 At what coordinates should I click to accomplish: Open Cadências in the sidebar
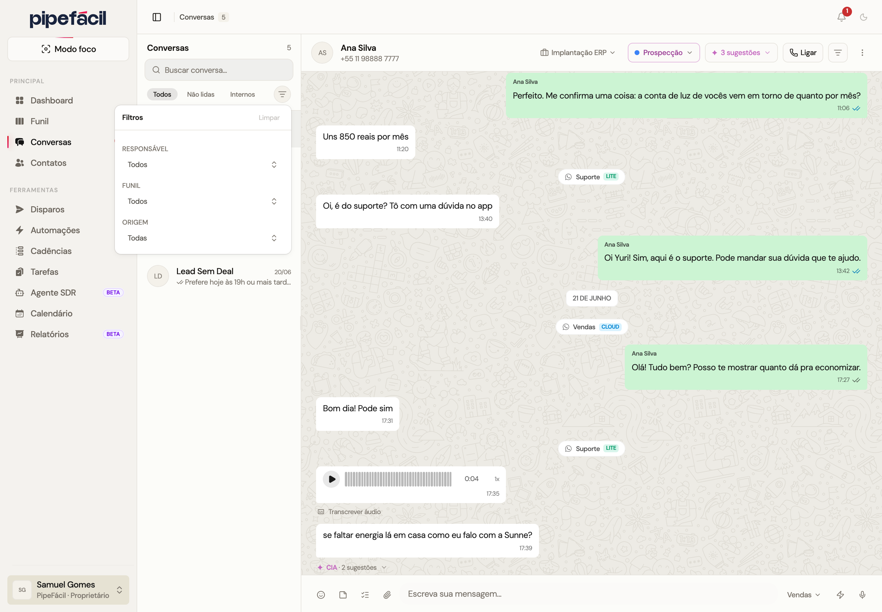68,251
